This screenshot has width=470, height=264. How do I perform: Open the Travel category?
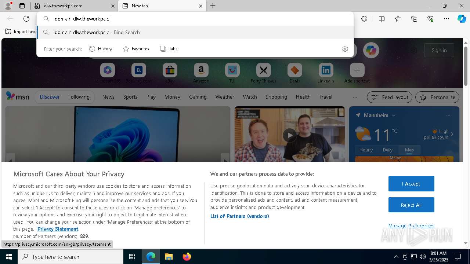[326, 97]
